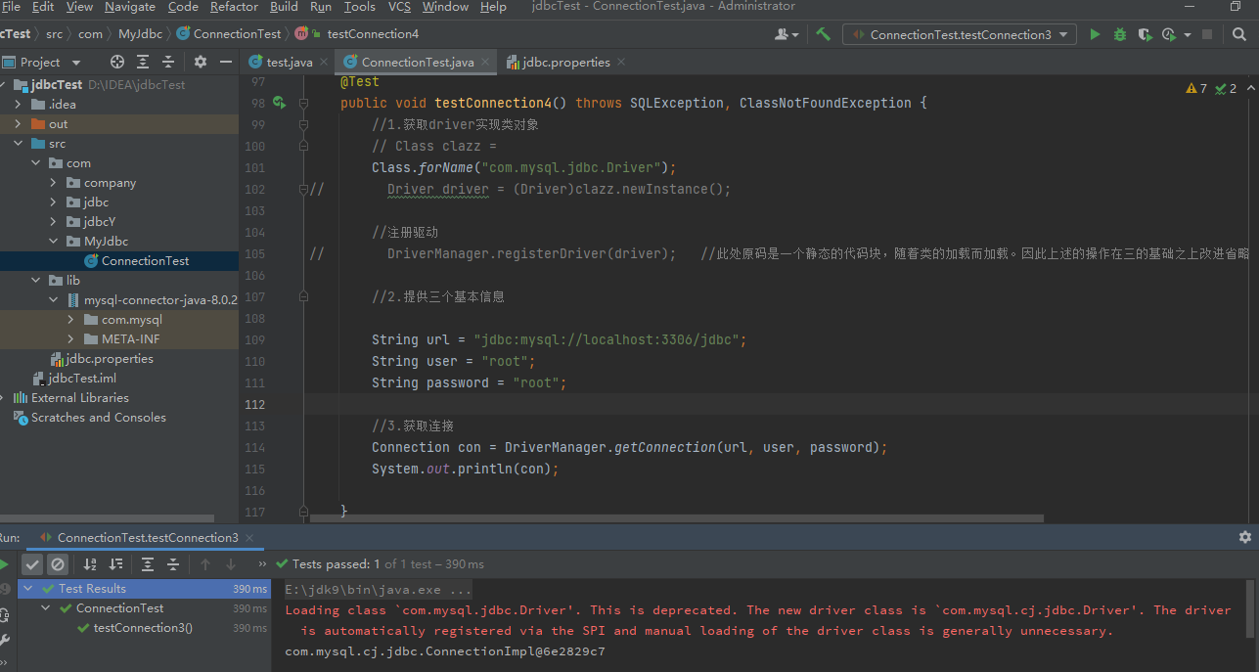
Task: Open the Refactor menu
Action: tap(234, 7)
